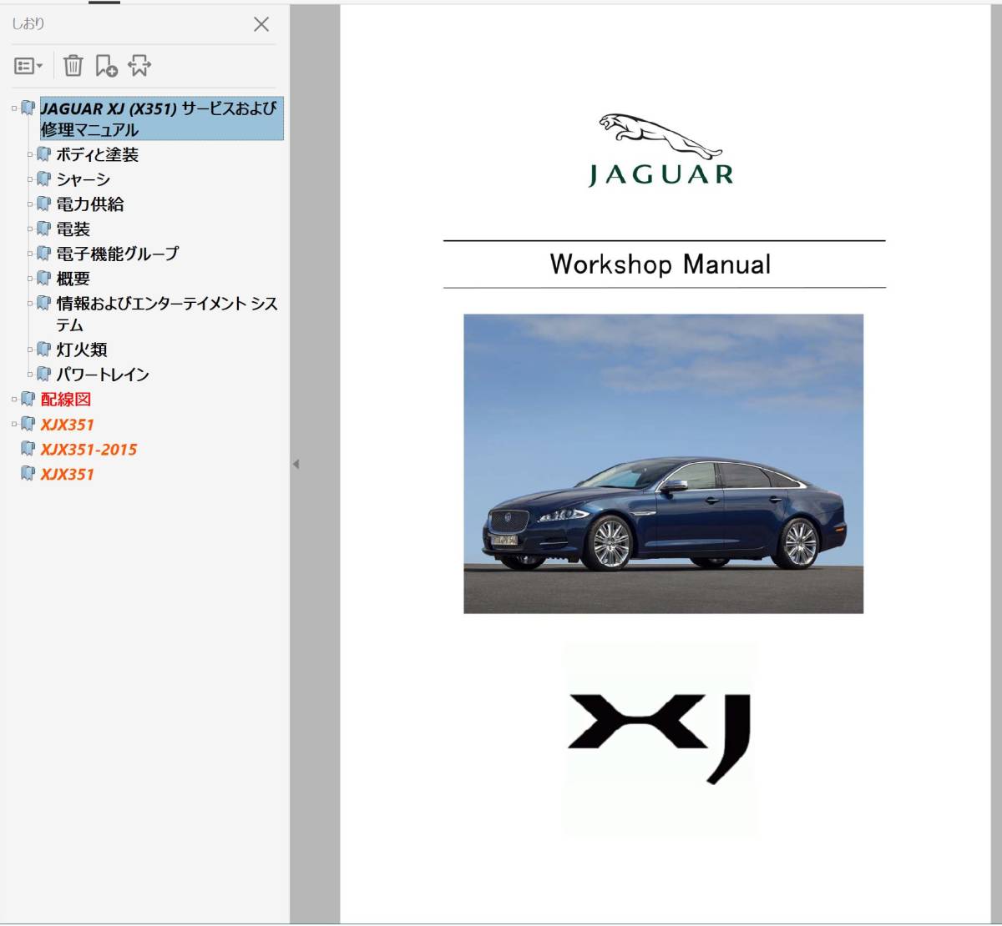Click the find current bookmark icon

pyautogui.click(x=139, y=65)
